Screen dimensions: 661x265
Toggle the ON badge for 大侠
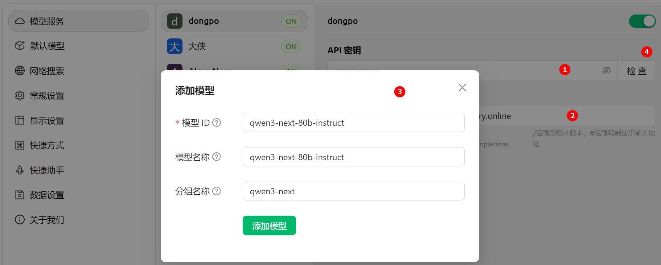pos(291,46)
